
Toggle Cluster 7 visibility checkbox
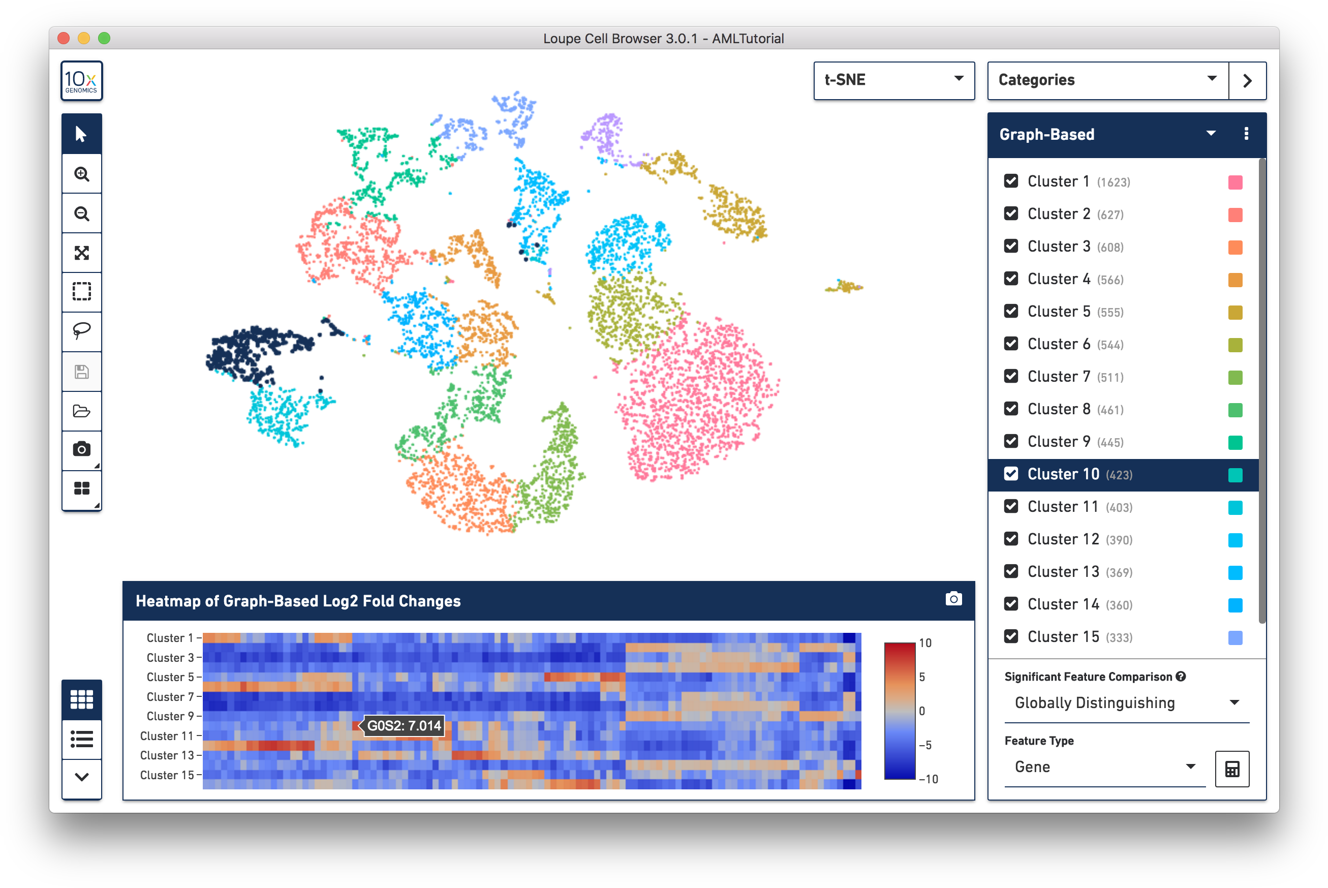(1011, 377)
